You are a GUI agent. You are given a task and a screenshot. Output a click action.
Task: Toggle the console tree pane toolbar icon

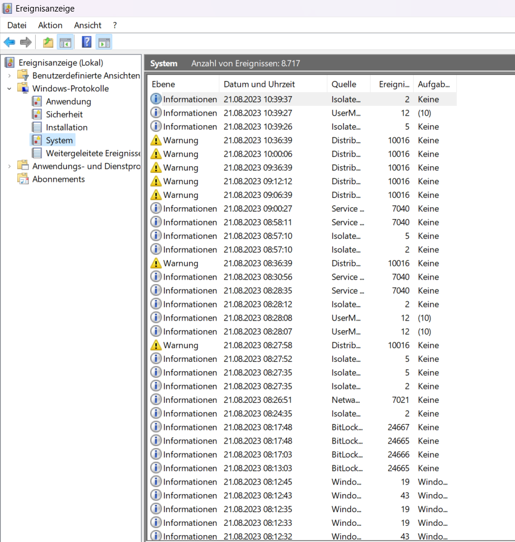tap(66, 43)
